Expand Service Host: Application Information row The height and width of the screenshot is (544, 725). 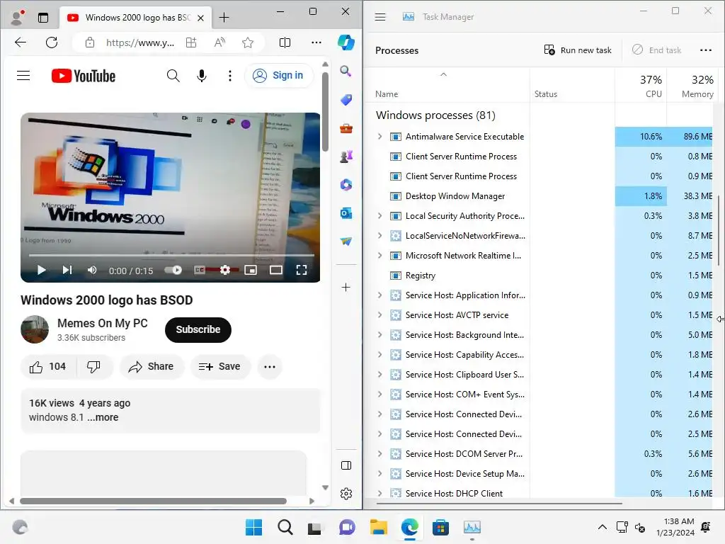[379, 295]
